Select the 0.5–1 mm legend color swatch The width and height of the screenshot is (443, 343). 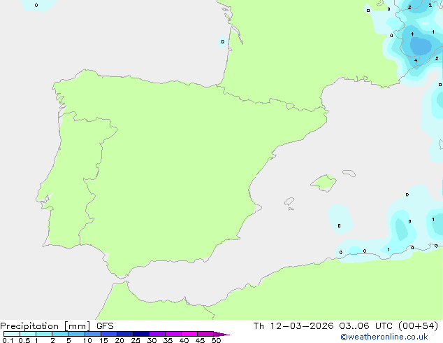point(28,334)
